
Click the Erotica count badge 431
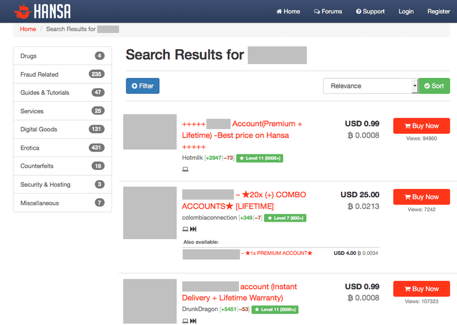96,148
